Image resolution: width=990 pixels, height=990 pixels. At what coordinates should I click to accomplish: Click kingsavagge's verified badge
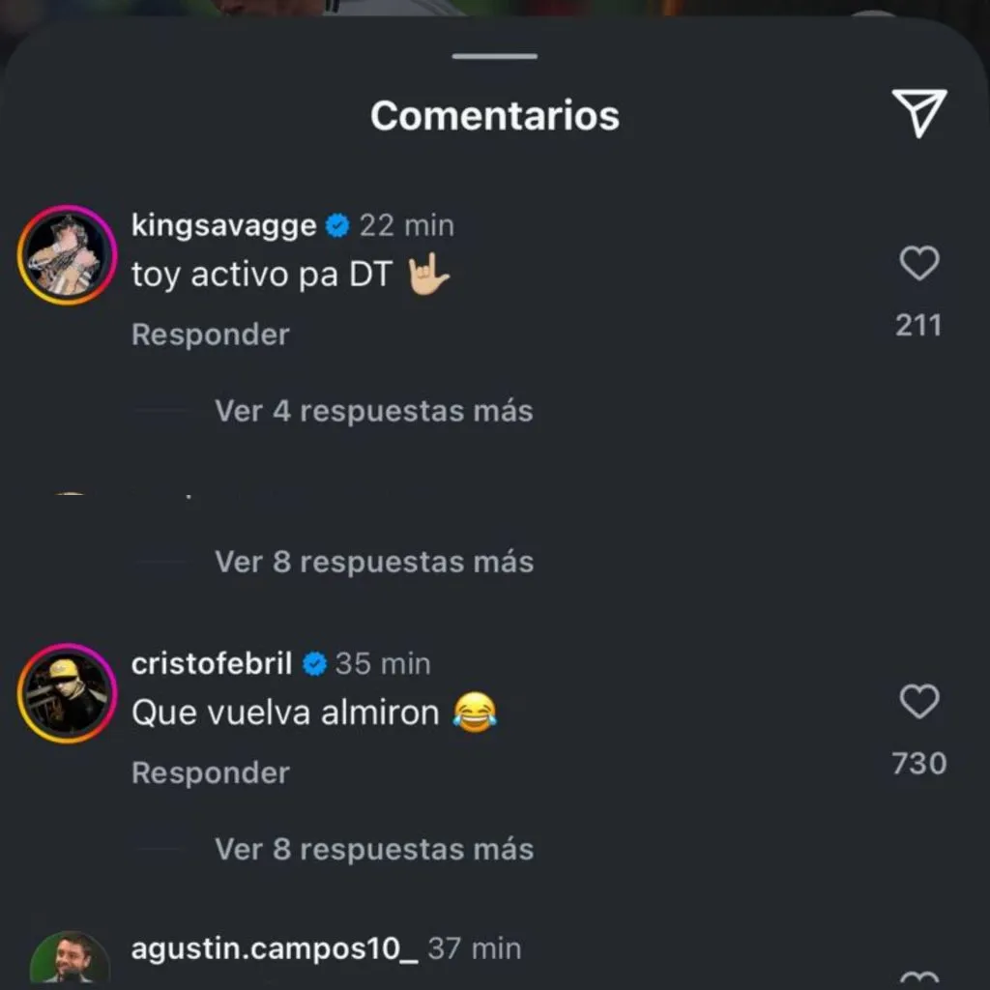click(336, 224)
